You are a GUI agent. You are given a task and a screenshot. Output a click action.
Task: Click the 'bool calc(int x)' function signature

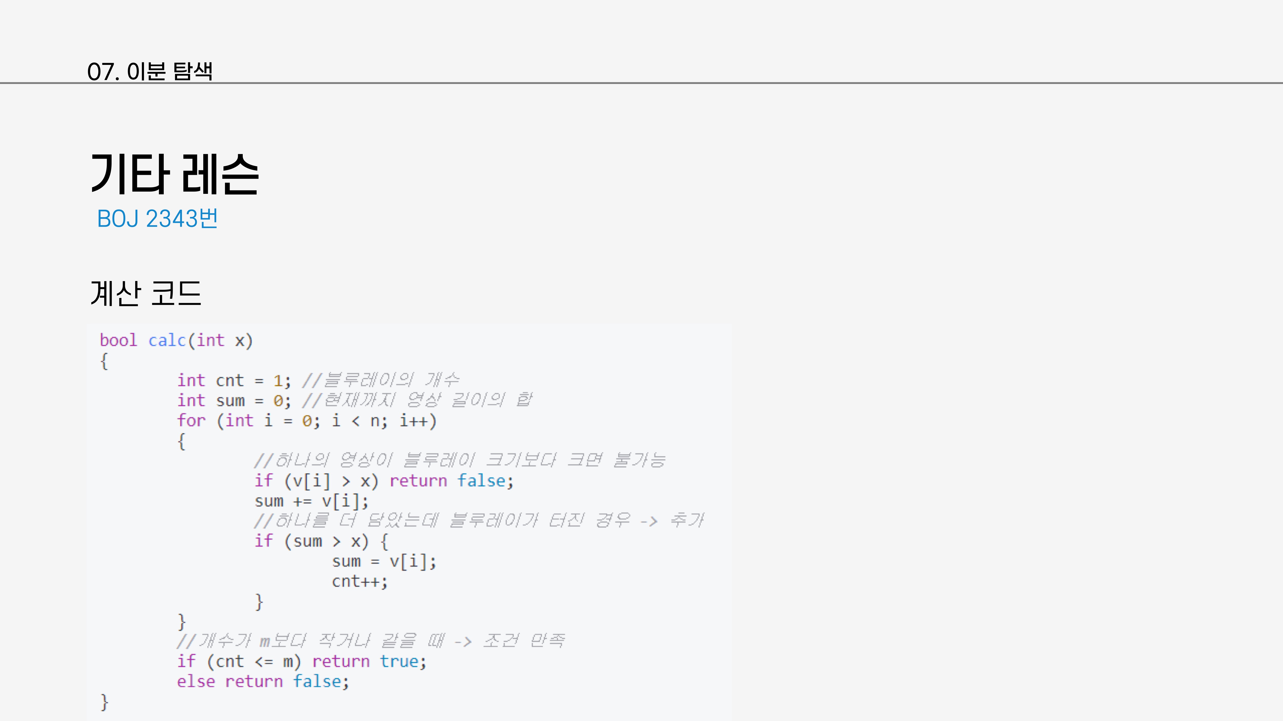[176, 340]
